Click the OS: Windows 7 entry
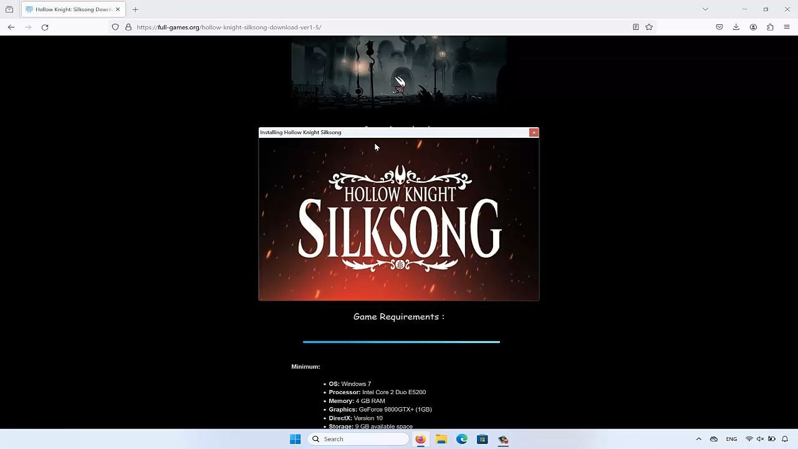This screenshot has width=798, height=449. (350, 384)
